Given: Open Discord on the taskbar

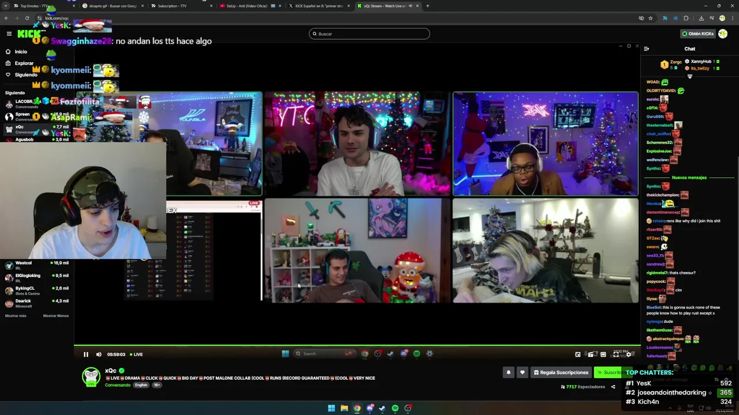Looking at the screenshot, I should click(x=369, y=408).
